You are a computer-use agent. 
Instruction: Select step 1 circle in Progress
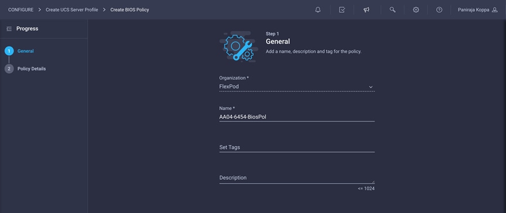(x=9, y=51)
